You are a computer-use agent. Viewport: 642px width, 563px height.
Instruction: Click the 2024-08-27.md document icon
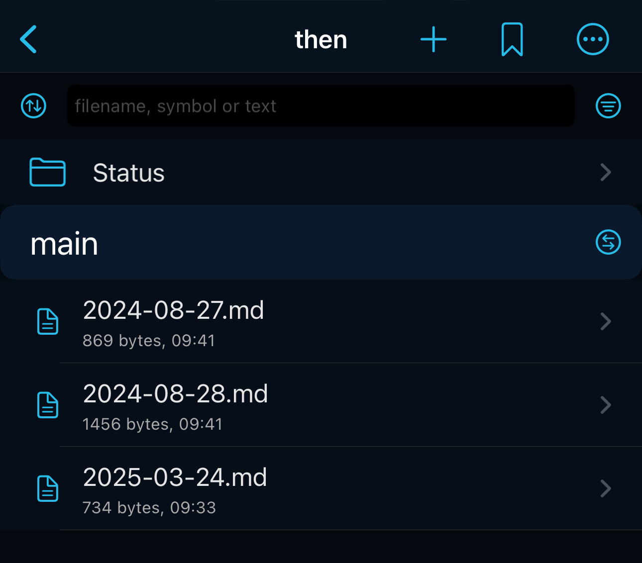point(48,321)
